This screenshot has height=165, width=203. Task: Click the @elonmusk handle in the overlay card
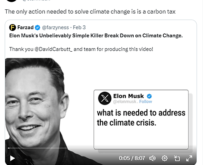click(125, 102)
